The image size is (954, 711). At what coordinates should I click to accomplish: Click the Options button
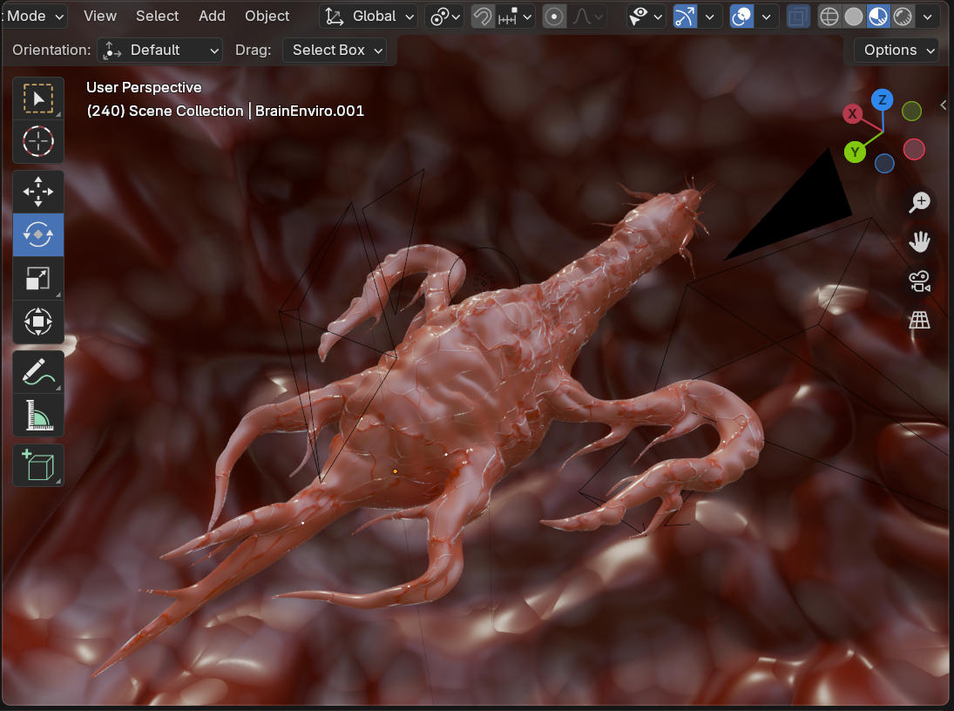click(x=896, y=51)
